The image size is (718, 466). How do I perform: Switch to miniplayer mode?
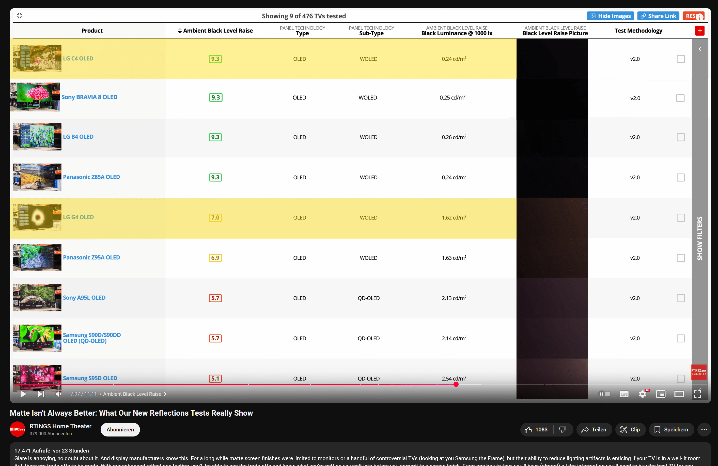tap(661, 394)
